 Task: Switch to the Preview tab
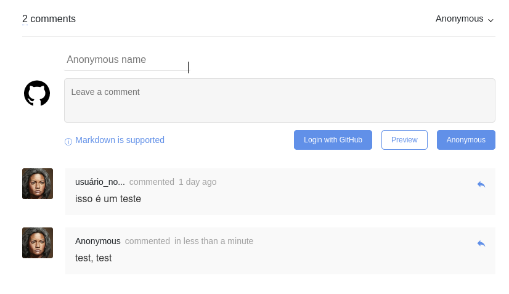(404, 140)
